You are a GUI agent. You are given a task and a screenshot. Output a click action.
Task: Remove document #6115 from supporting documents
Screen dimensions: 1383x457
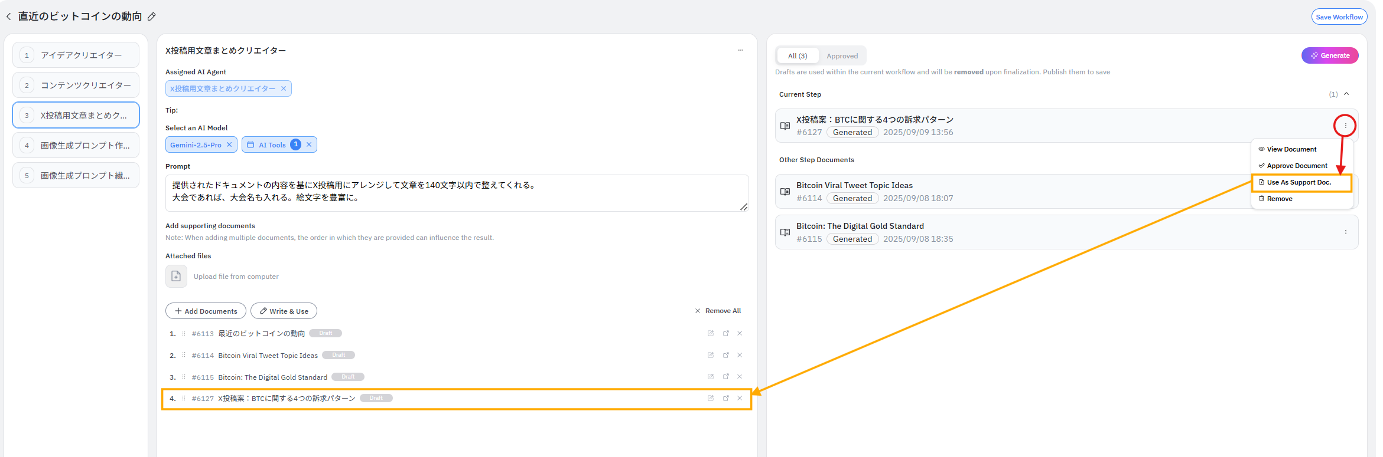[740, 377]
